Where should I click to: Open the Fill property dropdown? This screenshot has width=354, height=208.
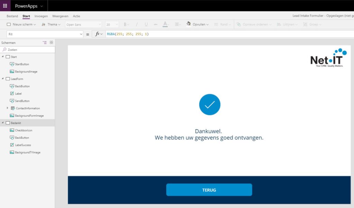coord(81,34)
